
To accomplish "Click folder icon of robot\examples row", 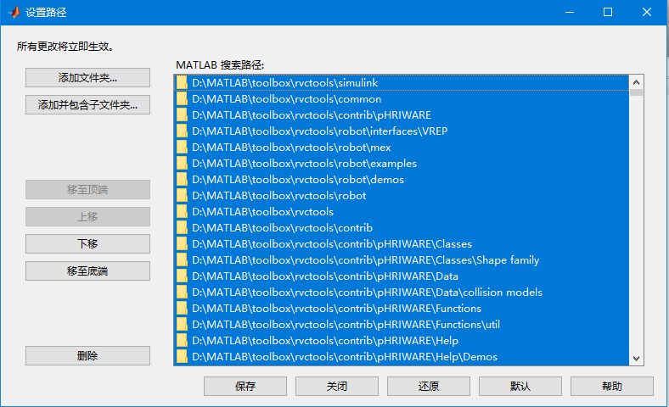I will click(183, 164).
